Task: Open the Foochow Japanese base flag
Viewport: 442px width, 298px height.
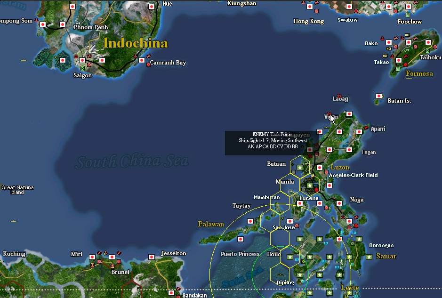Action: (x=409, y=7)
